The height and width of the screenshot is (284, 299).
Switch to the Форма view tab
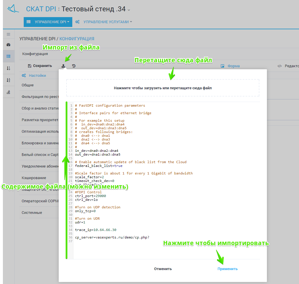(230, 66)
